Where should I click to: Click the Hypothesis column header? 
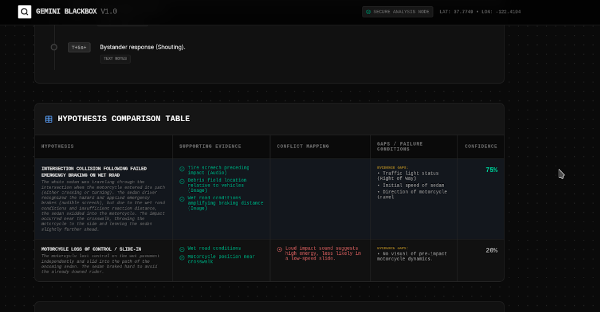[x=57, y=146]
